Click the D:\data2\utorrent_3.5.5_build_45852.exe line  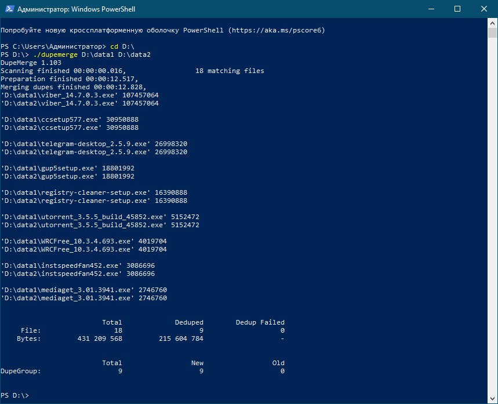(100, 225)
